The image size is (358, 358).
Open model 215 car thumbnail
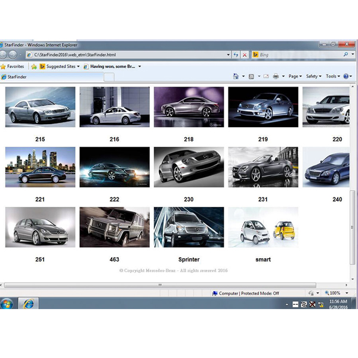(x=40, y=107)
